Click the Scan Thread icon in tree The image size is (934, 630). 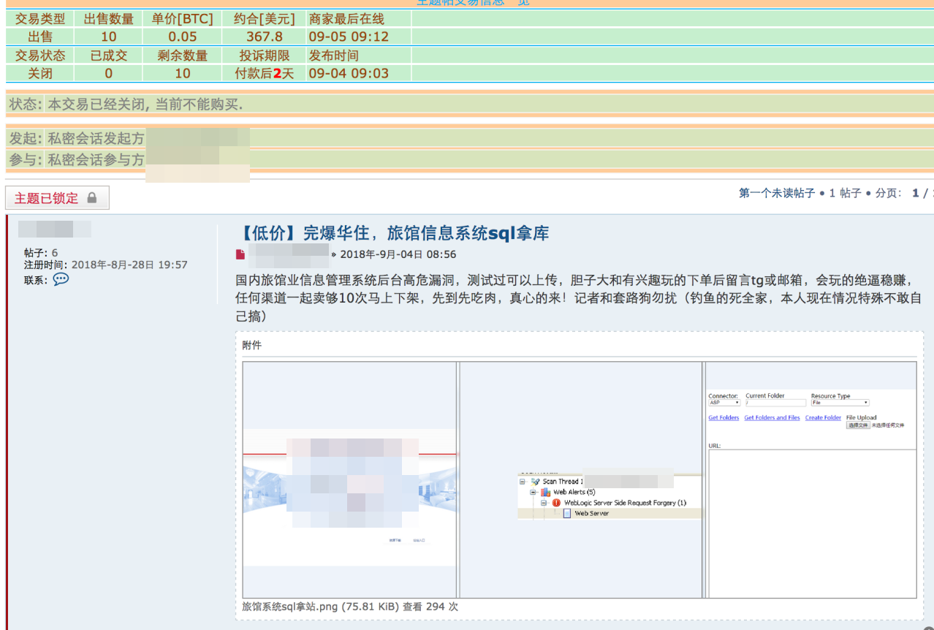pyautogui.click(x=536, y=482)
